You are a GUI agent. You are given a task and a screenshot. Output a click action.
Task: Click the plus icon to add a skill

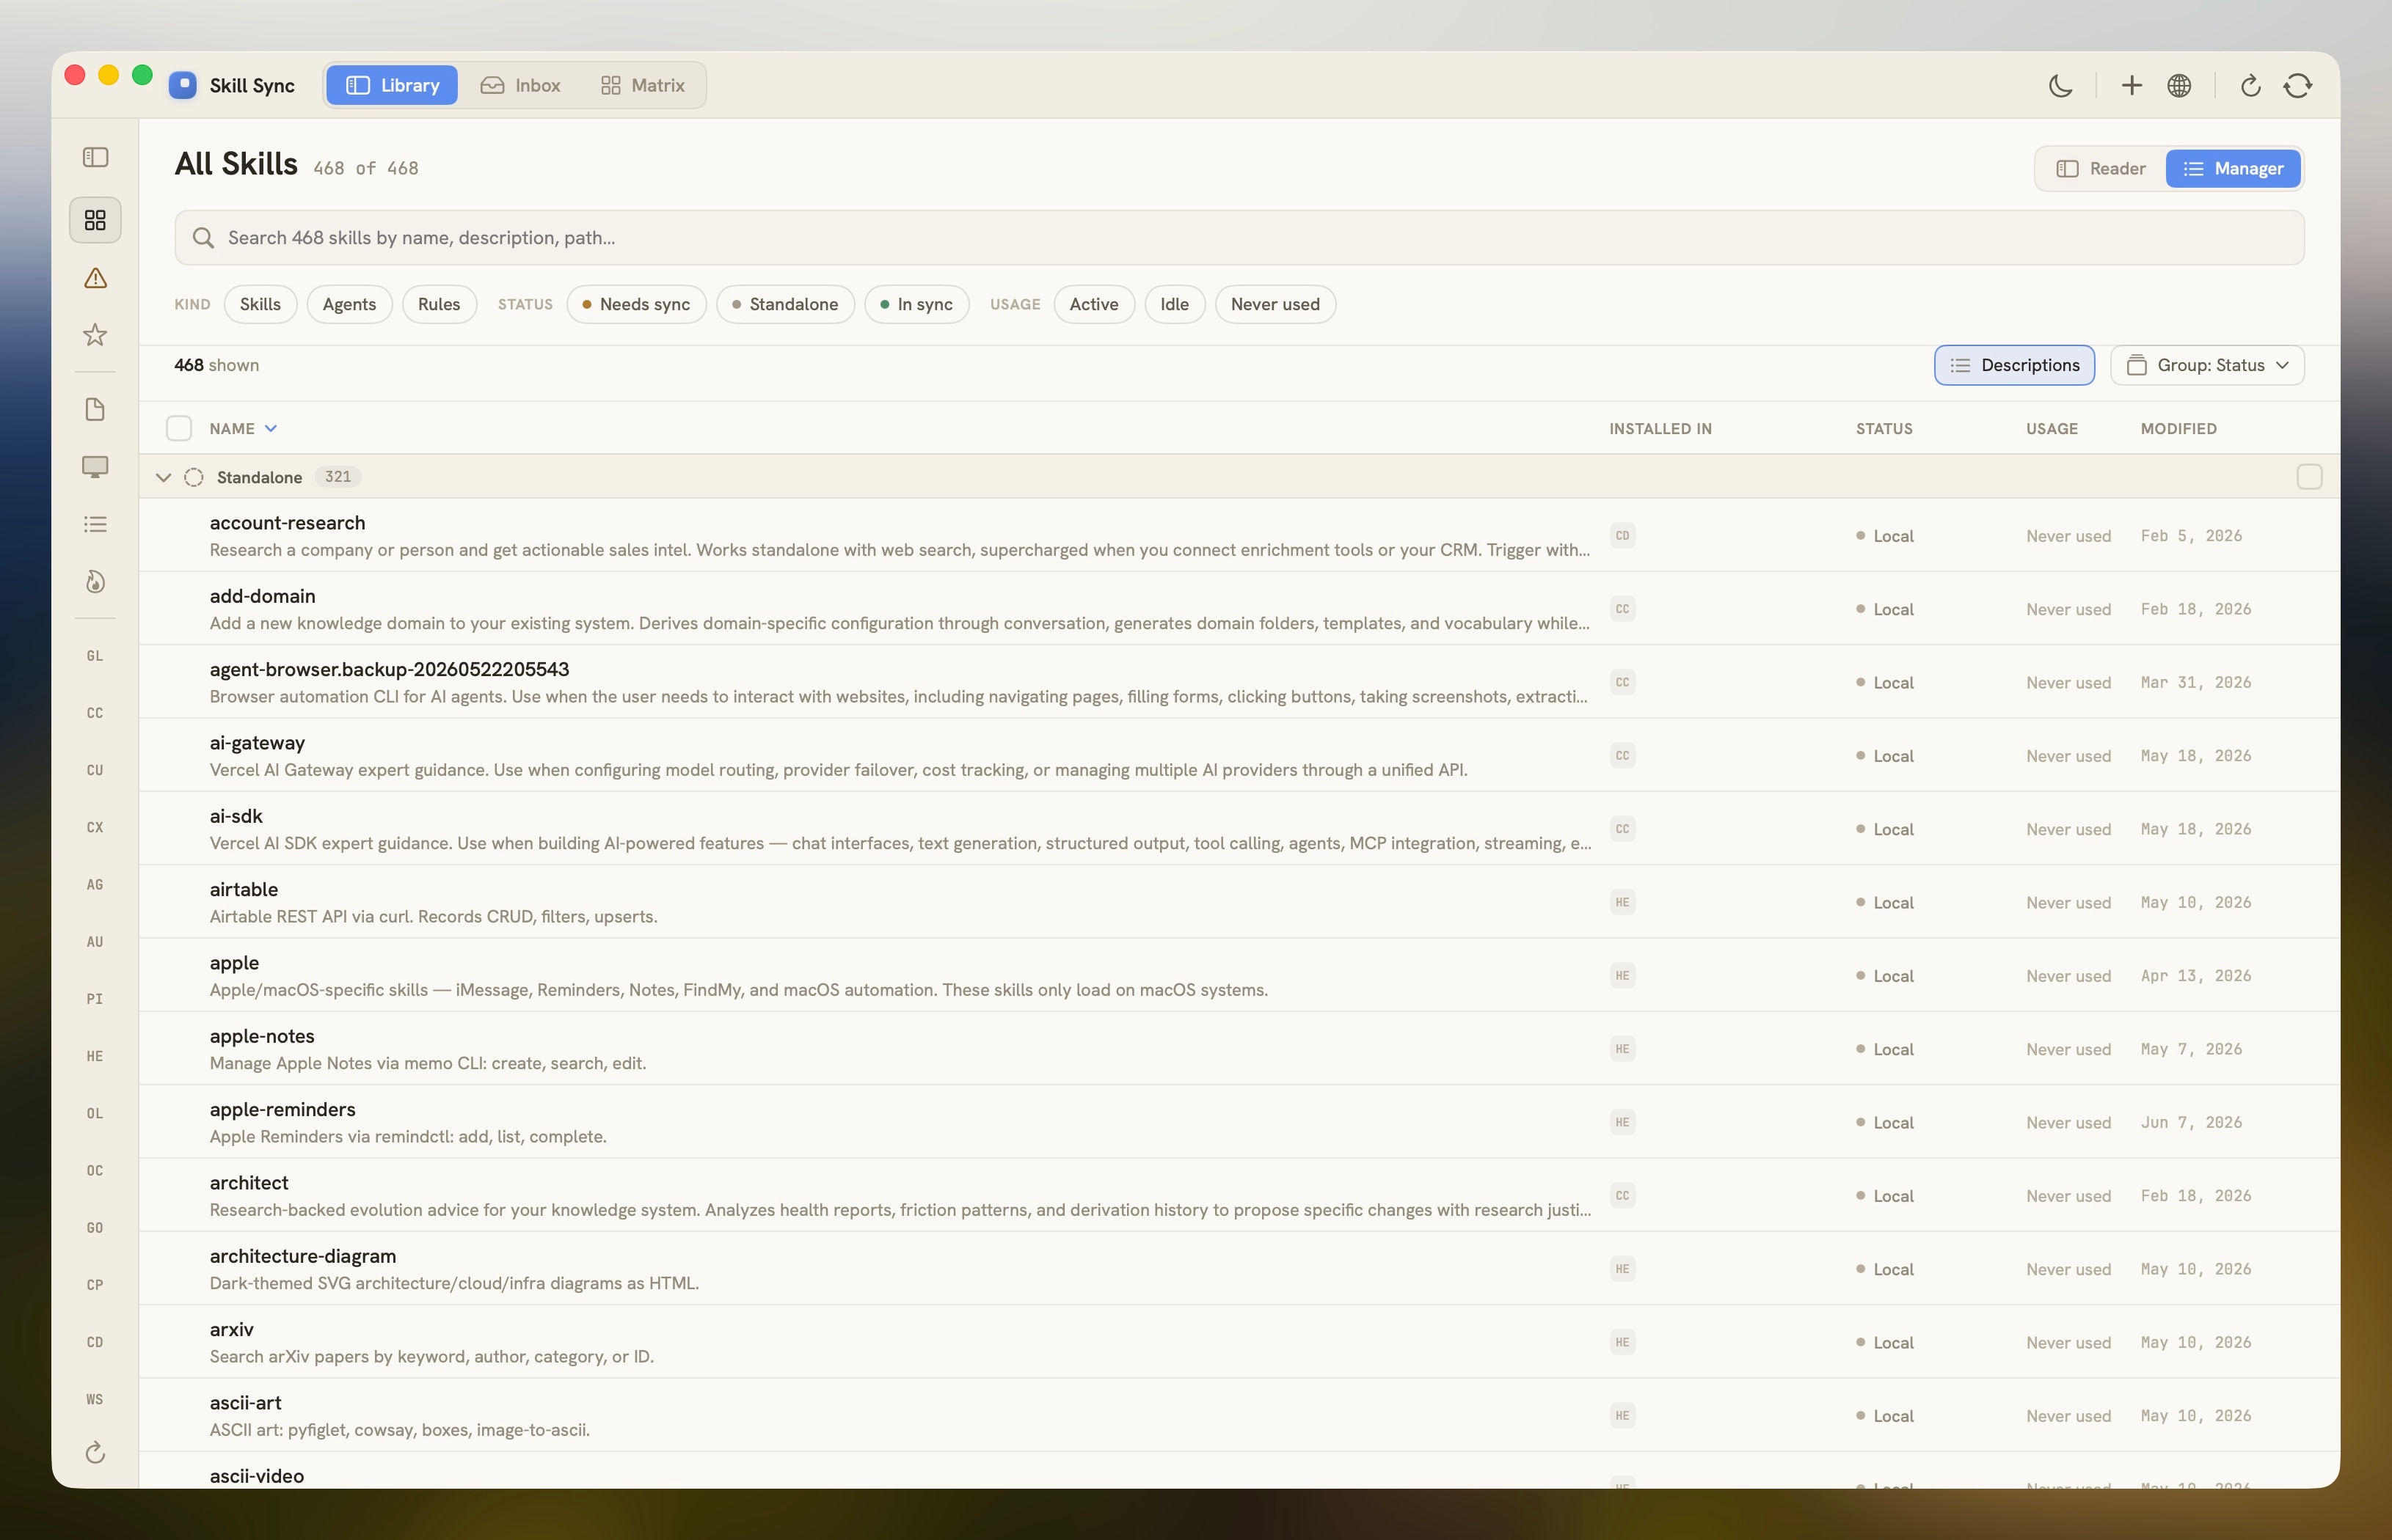(x=2131, y=86)
